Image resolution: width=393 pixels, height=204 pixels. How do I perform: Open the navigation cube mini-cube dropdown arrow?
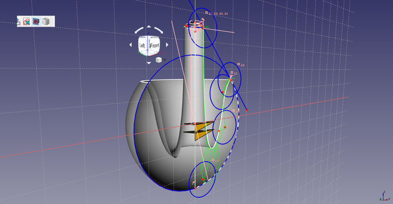pos(164,60)
